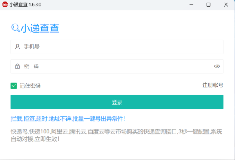Image resolution: width=235 pixels, height=160 pixels.
Task: Click the 记住密码 label text
Action: point(30,86)
